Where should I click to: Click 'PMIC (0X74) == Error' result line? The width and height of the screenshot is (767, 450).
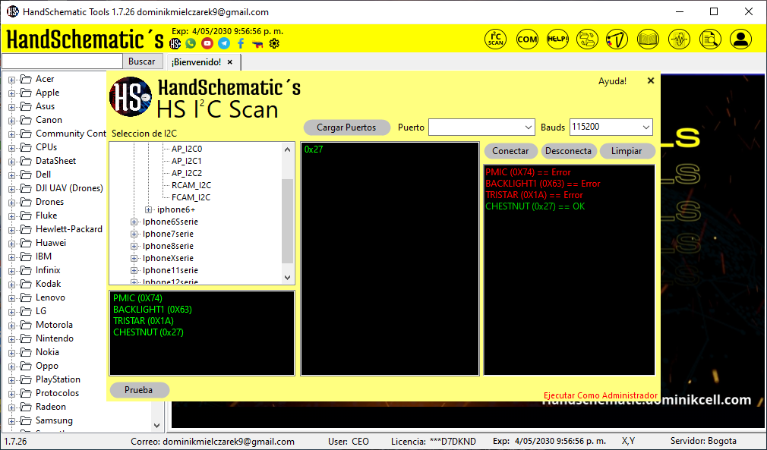click(x=528, y=172)
